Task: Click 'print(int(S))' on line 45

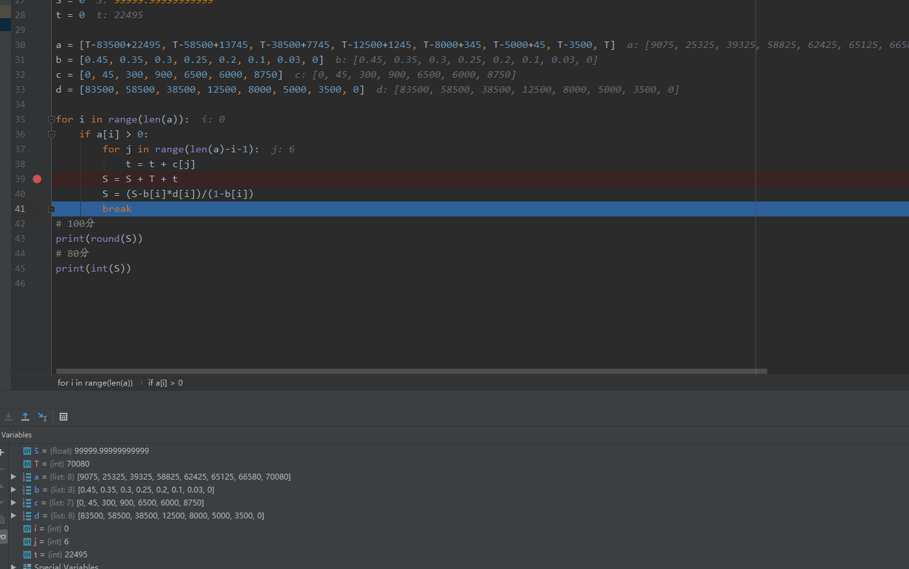Action: [x=93, y=268]
